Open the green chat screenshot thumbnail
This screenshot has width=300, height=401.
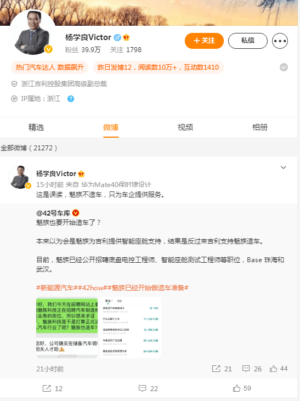67,327
